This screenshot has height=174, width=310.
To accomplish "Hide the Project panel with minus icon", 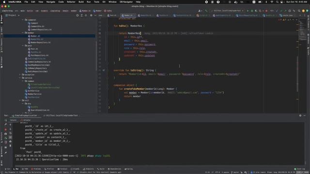I will (x=95, y=15).
